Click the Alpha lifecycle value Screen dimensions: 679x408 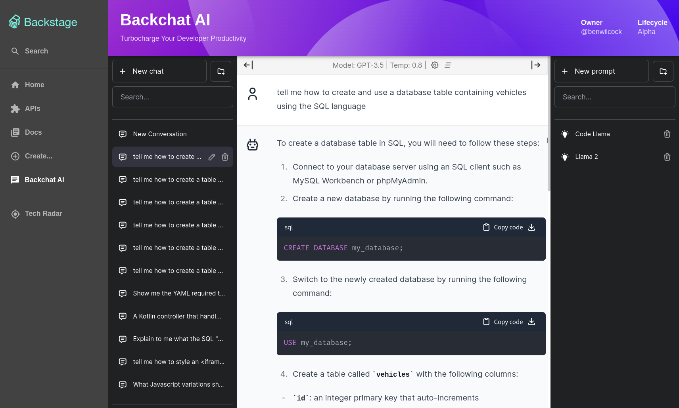[x=646, y=32]
